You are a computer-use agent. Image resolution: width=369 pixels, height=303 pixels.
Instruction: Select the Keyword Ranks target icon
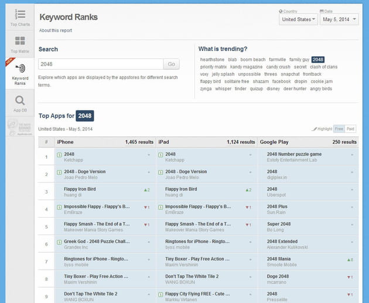[20, 68]
